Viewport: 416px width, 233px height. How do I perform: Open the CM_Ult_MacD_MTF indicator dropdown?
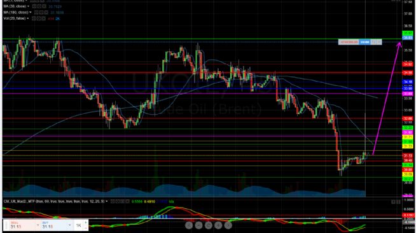107,201
